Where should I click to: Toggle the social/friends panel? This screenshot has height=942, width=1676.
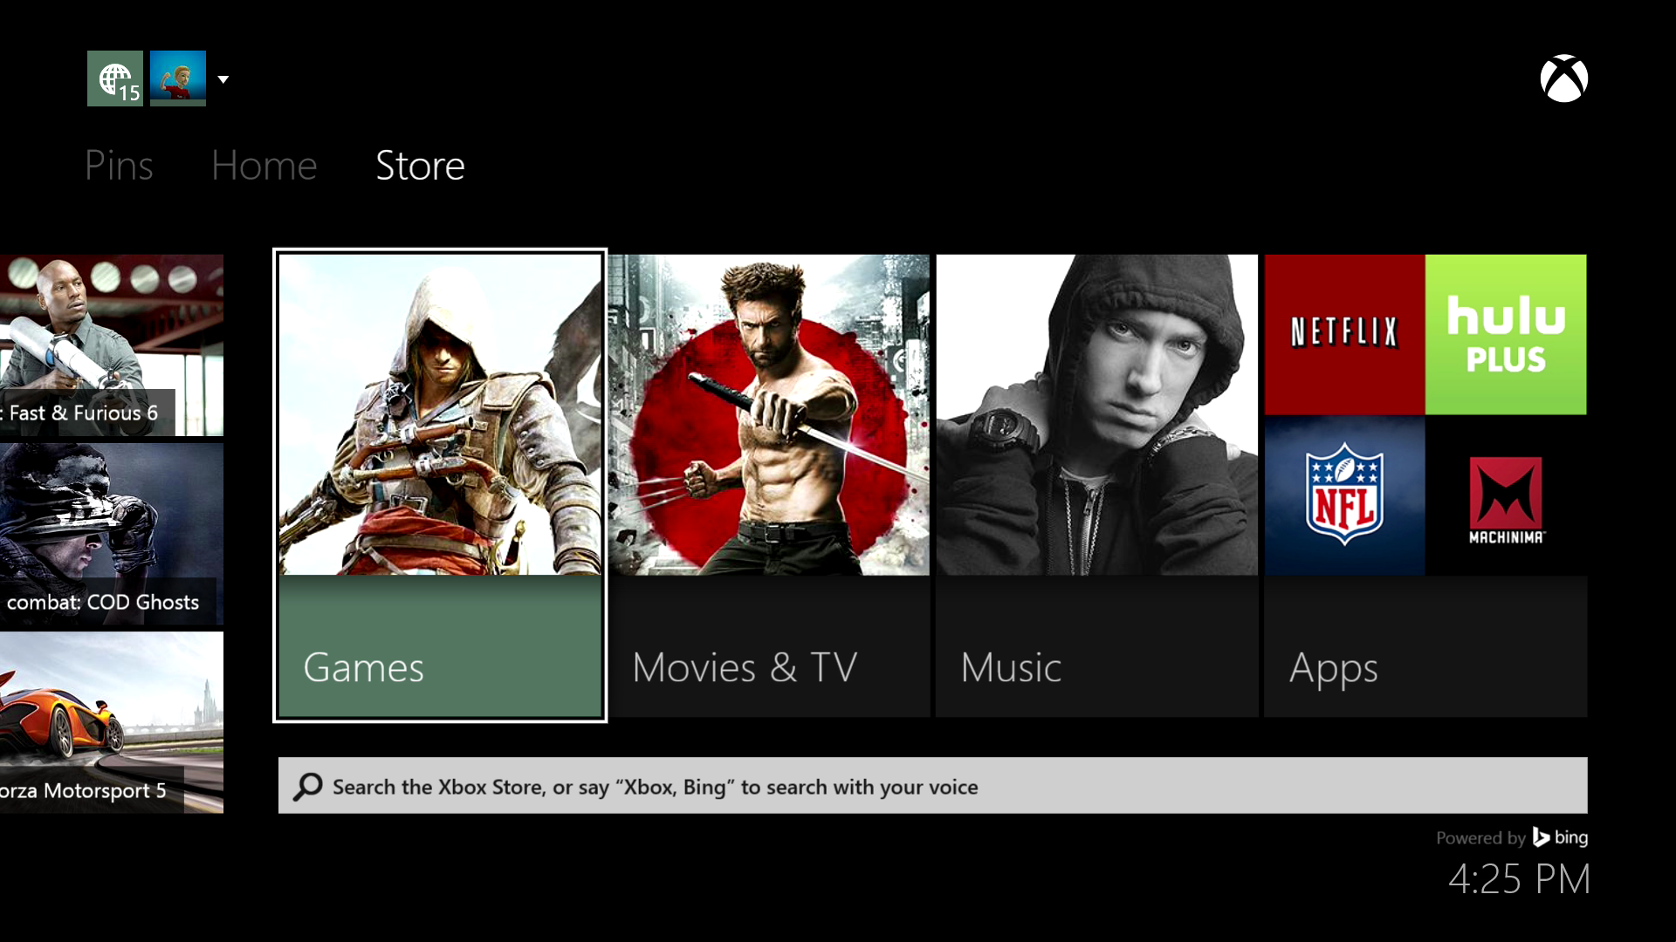115,78
